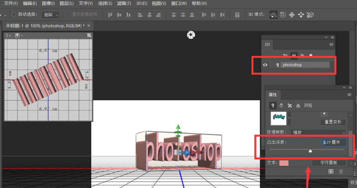Collapse the 3D panel to icons
Viewport: 357px width, 188px height.
pyautogui.click(x=326, y=37)
